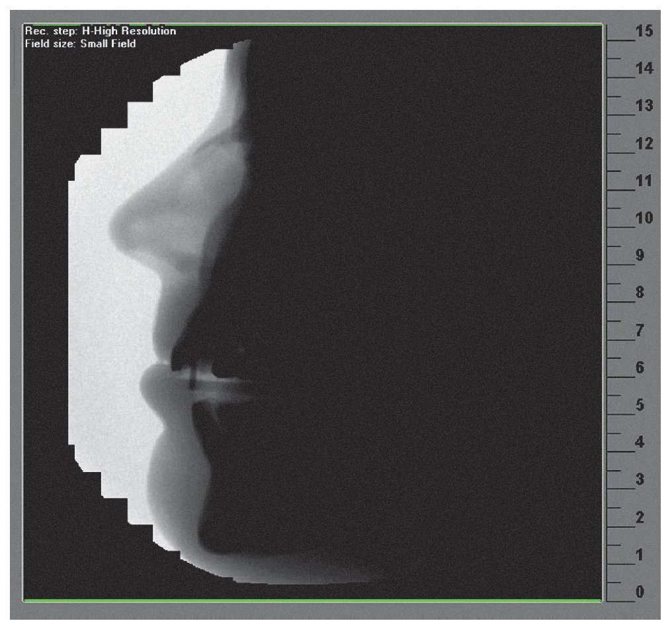The image size is (672, 629).
Task: Click the 10 tick on the ruler
Action: coord(642,218)
